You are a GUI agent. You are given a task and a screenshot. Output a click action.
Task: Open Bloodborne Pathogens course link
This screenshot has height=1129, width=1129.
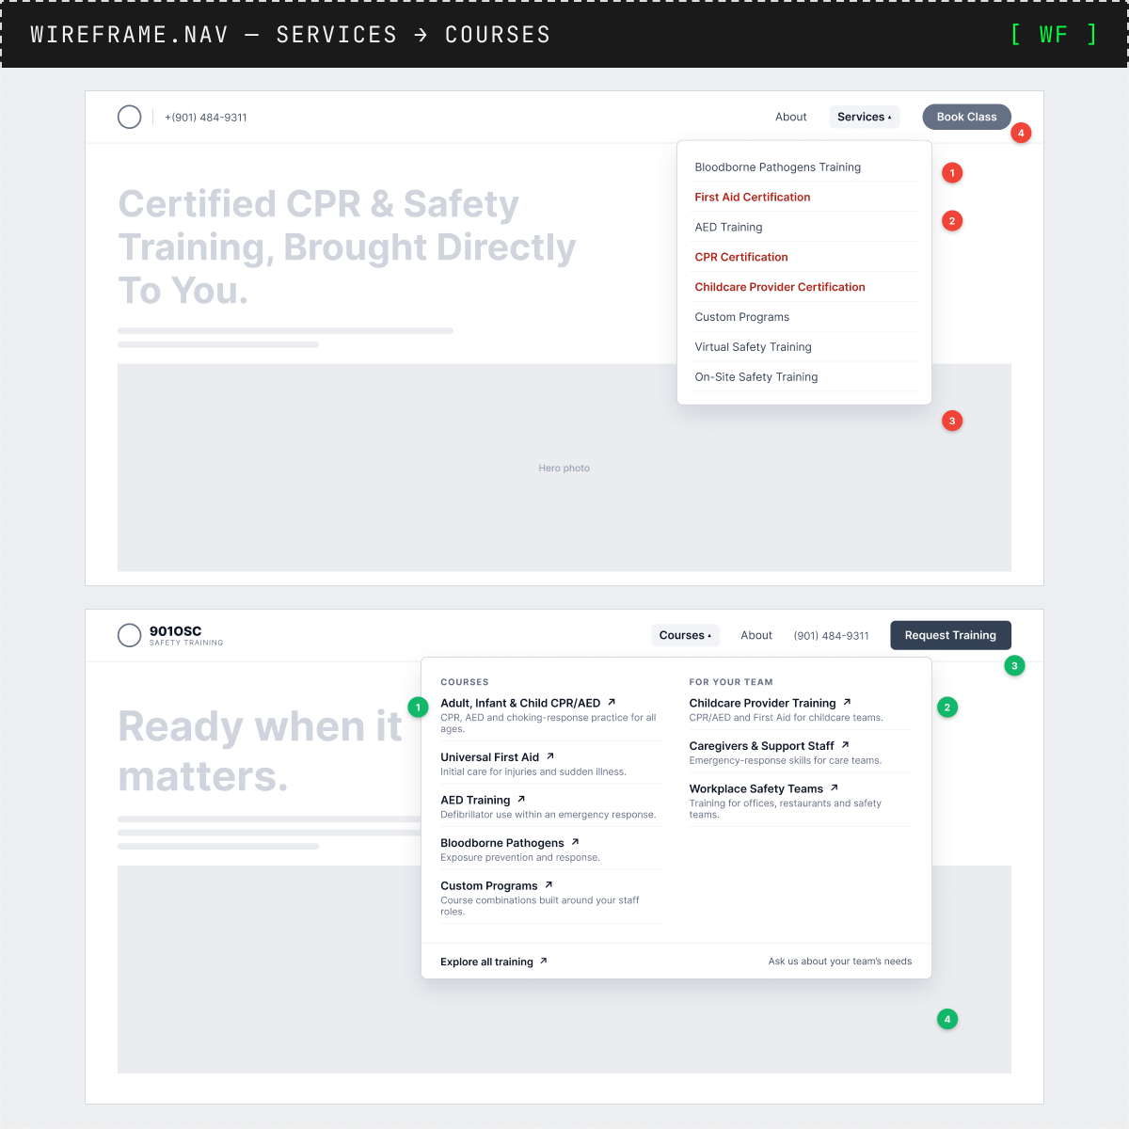(x=502, y=843)
